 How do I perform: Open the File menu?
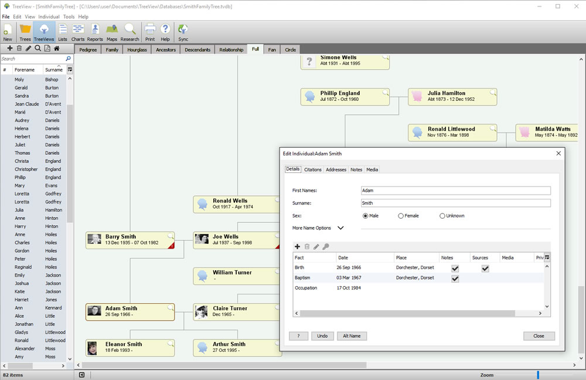pos(6,16)
